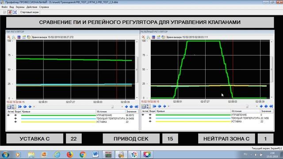Open Google Chrome from the taskbar
Image resolution: width=283 pixels, height=159 pixels.
tap(83, 155)
